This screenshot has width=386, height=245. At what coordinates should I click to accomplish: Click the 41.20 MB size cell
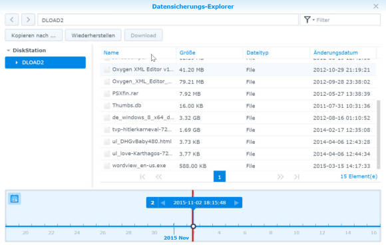192,70
